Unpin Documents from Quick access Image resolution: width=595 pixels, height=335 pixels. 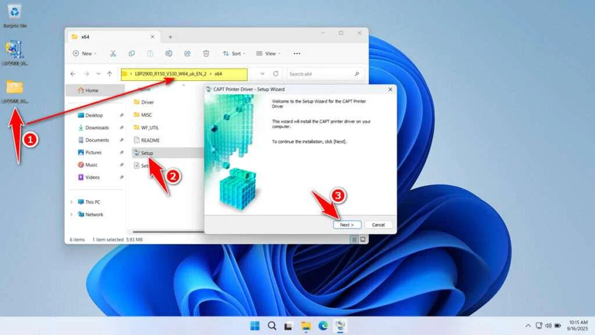point(123,140)
